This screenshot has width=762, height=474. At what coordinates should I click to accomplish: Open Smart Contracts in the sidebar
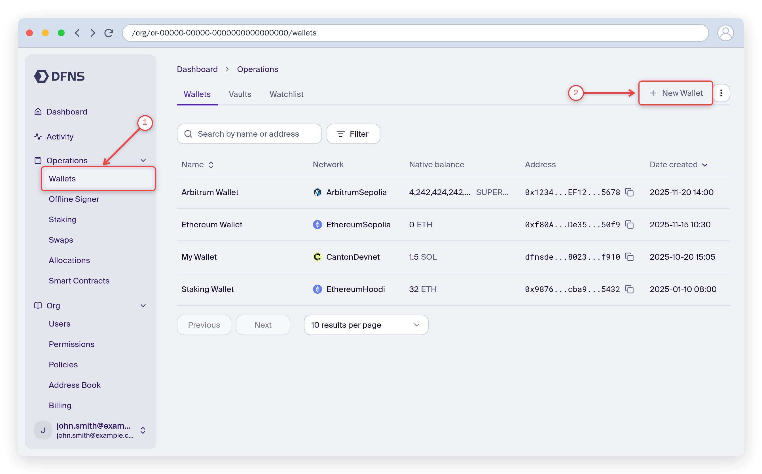point(79,281)
